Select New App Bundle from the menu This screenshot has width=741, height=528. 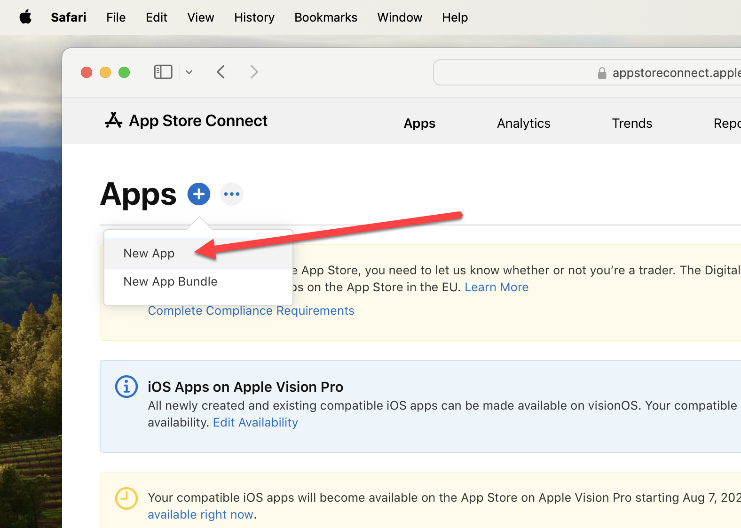(198, 281)
